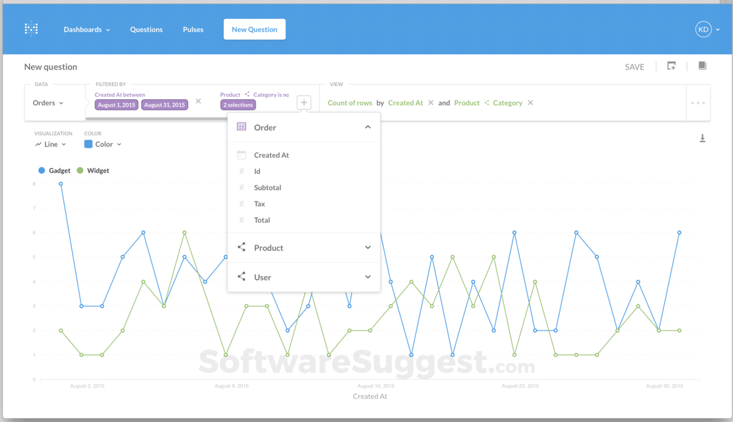The width and height of the screenshot is (733, 422).
Task: Expand the Product section
Action: tap(304, 248)
